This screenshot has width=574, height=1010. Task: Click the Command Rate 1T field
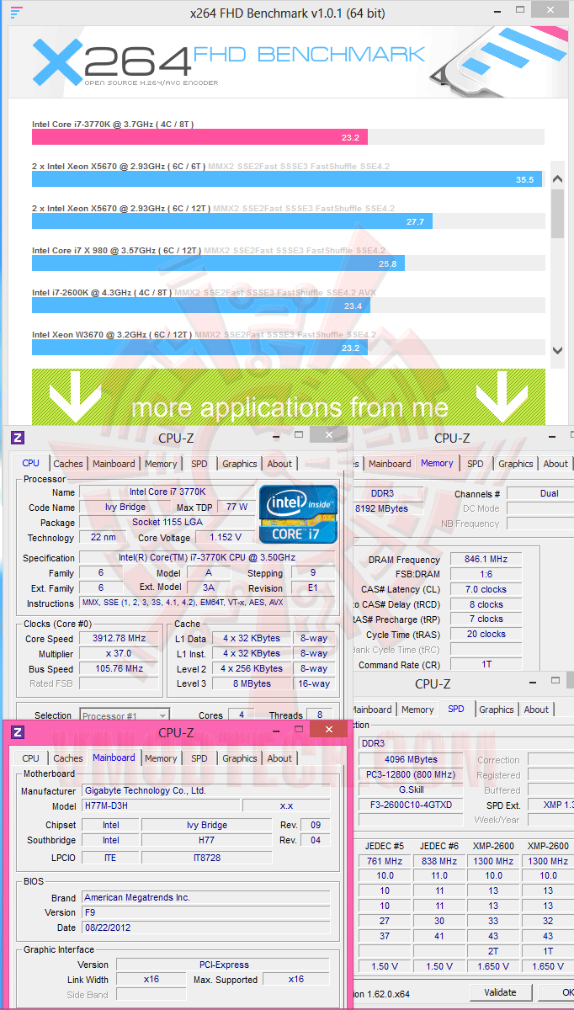pos(486,665)
